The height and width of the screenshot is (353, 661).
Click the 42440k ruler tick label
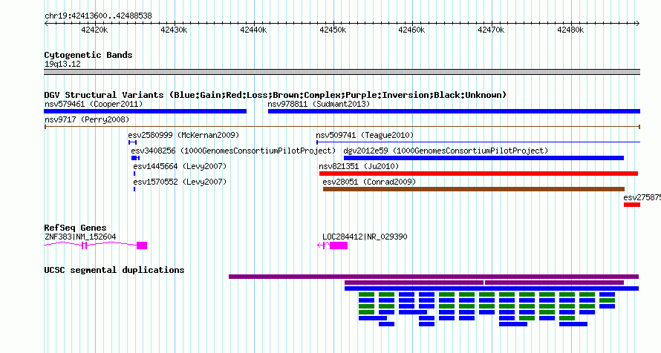(x=253, y=30)
